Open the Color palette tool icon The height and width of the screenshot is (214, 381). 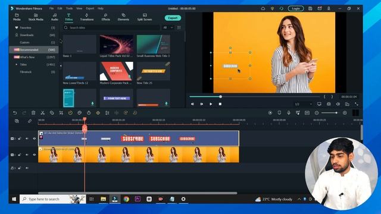coord(79,113)
